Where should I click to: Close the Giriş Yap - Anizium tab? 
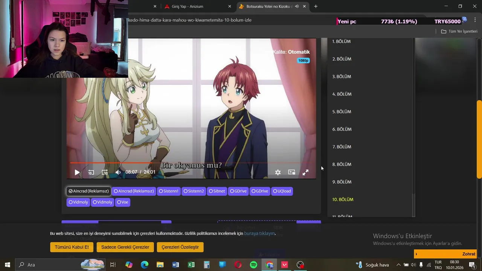coord(230,6)
